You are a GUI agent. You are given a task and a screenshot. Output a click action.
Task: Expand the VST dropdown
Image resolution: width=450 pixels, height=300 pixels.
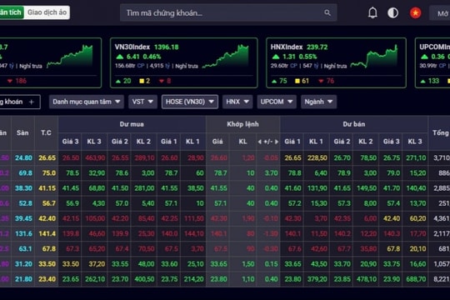(x=142, y=102)
